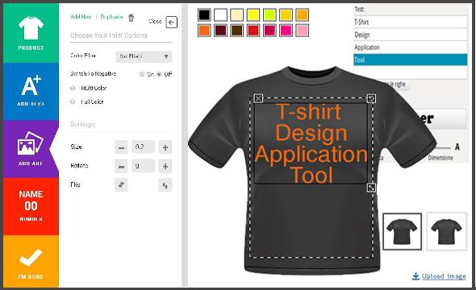The image size is (476, 290).
Task: Pick the red color swatch
Action: 253,31
